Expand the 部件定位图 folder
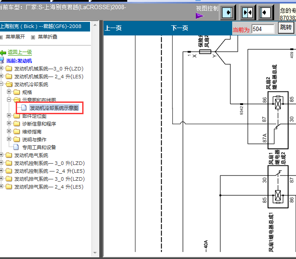 [x=9, y=115]
